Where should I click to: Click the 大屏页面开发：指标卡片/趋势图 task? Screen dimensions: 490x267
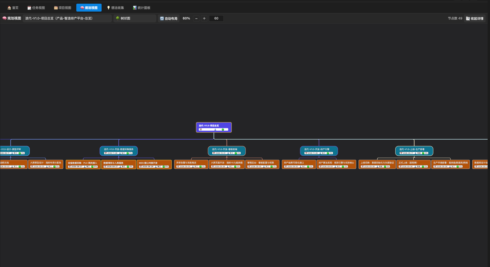click(227, 165)
